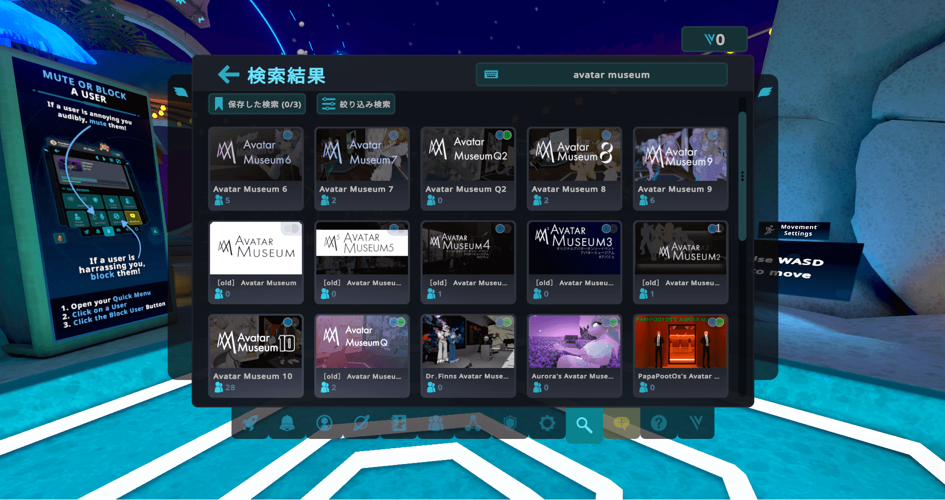Open Avatar Museum 10 with 28 players
This screenshot has height=500, width=945.
click(256, 356)
